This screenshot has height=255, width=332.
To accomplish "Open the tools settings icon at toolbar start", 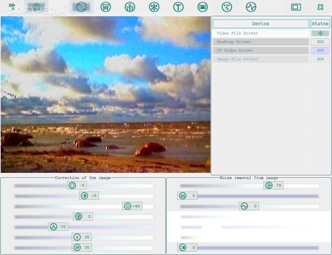I will click(x=12, y=7).
